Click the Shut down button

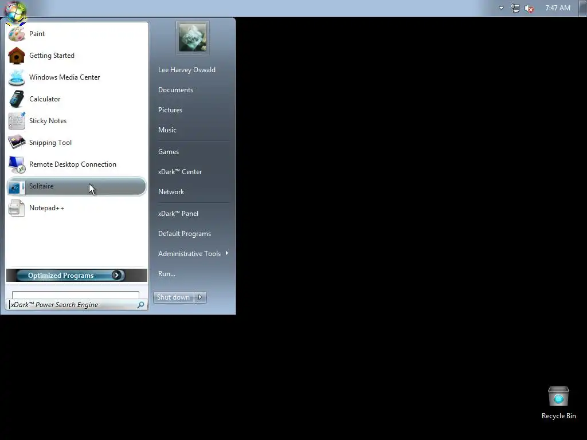tap(173, 297)
